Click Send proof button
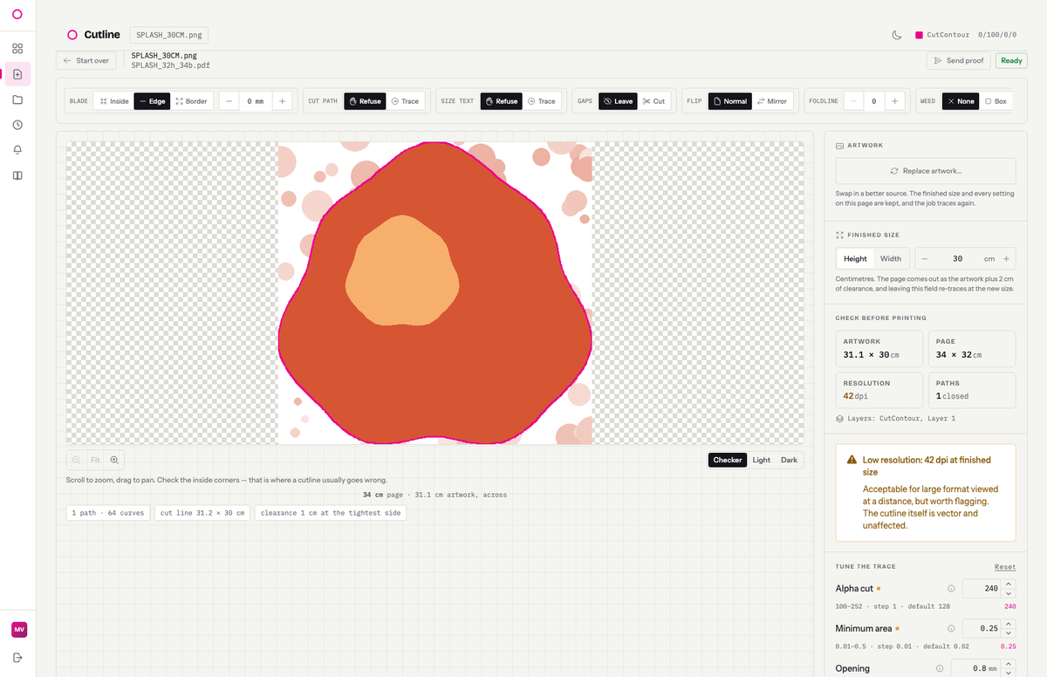Image resolution: width=1047 pixels, height=677 pixels. [x=959, y=60]
